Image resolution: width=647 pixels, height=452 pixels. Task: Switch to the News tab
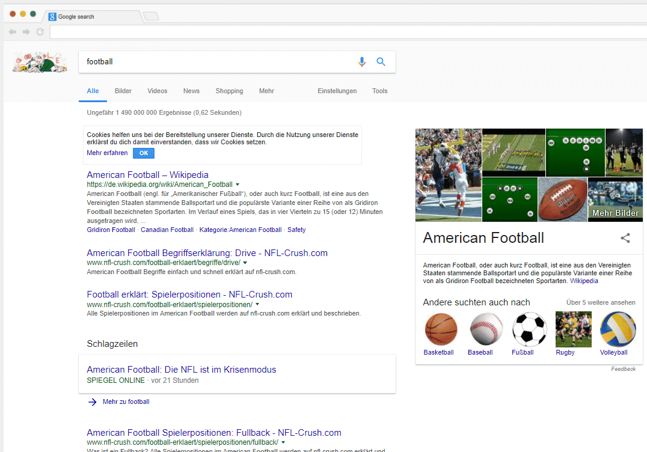click(x=191, y=91)
